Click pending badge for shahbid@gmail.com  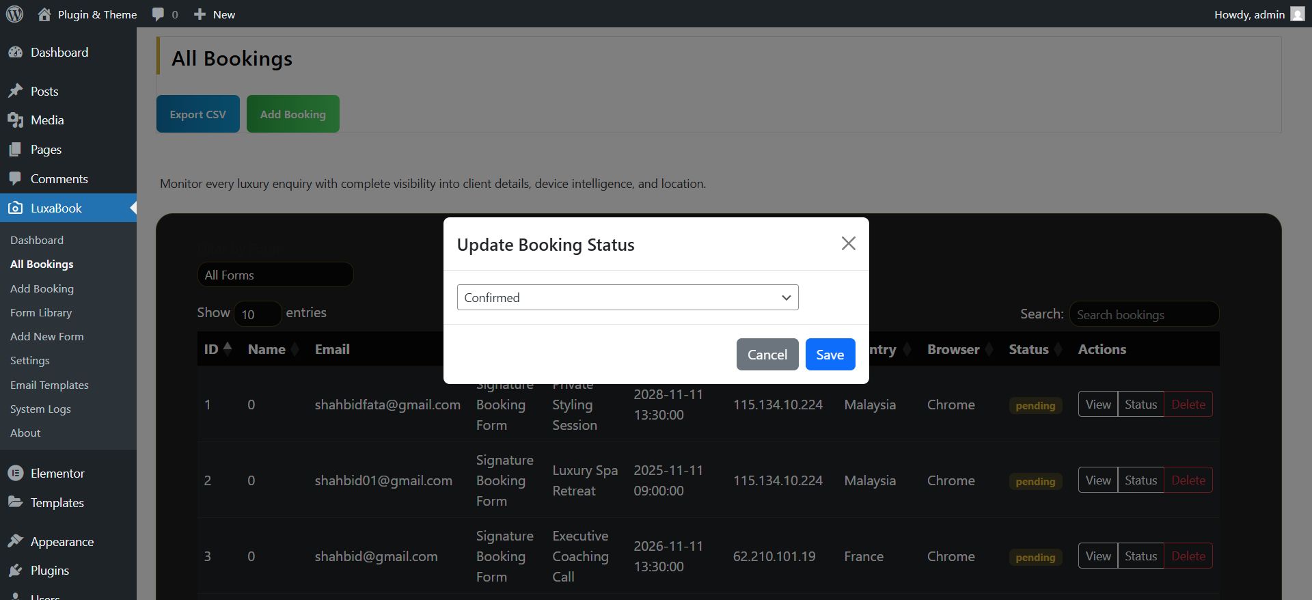[1035, 557]
